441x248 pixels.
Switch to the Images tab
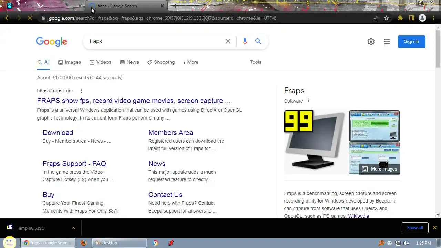(69, 62)
